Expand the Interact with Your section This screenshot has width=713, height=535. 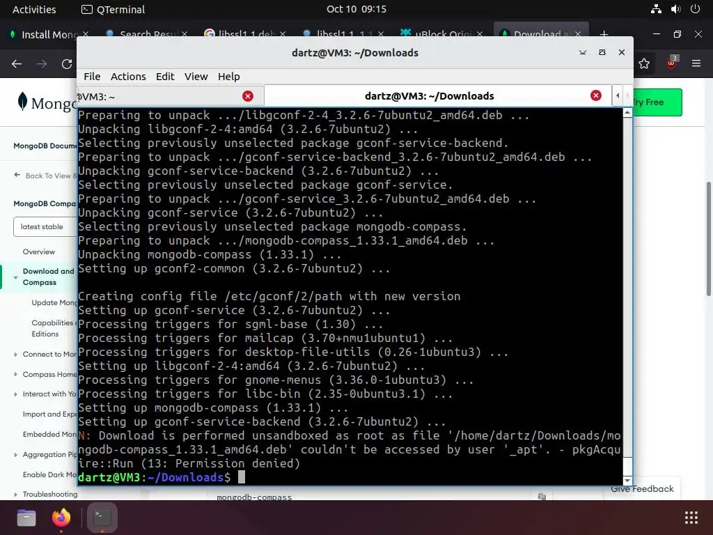(x=15, y=394)
